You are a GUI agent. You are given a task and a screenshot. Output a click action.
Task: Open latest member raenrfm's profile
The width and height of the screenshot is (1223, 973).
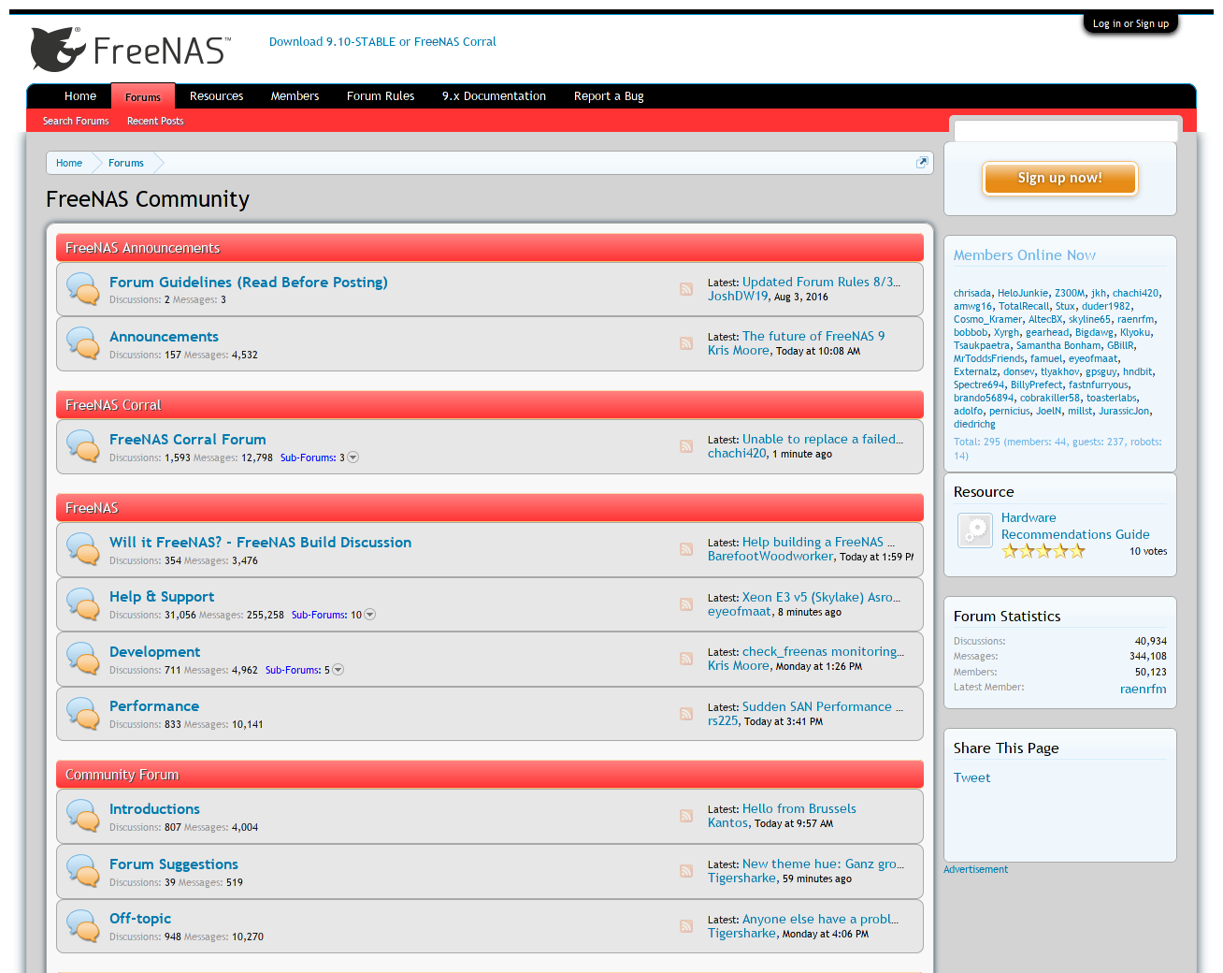click(x=1143, y=689)
